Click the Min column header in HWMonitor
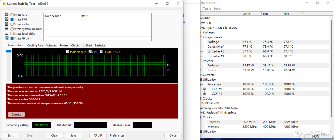 click(272, 14)
